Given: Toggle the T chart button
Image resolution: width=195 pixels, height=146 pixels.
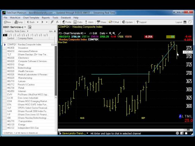Looking at the screenshot, I should click(x=186, y=116).
